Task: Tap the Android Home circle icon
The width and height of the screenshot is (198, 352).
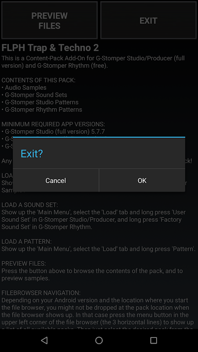Action: pyautogui.click(x=99, y=340)
